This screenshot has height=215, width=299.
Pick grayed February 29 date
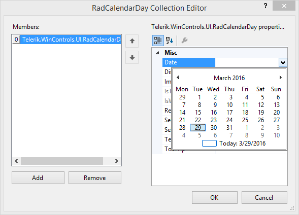pyautogui.click(x=182, y=97)
